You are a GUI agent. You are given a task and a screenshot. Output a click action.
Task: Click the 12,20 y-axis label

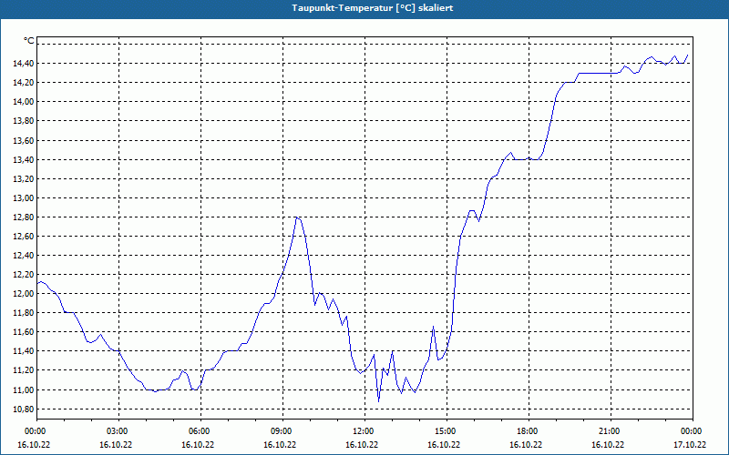(x=24, y=275)
